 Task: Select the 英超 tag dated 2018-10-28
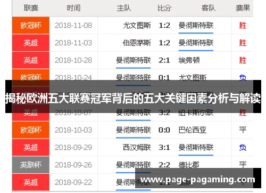(x=31, y=60)
